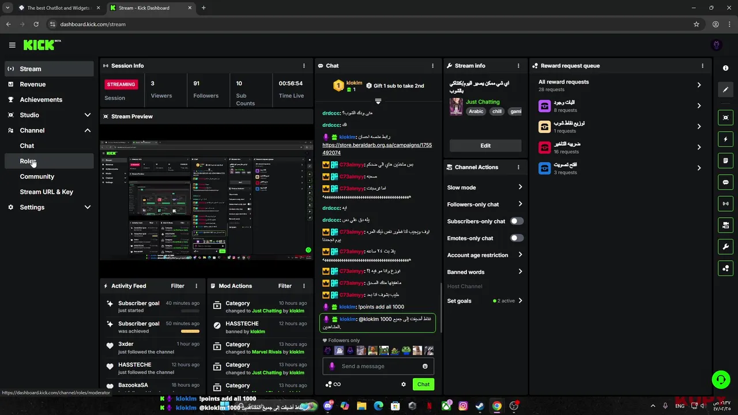Open Set goals with 2 active
Image resolution: width=738 pixels, height=415 pixels.
[485, 301]
